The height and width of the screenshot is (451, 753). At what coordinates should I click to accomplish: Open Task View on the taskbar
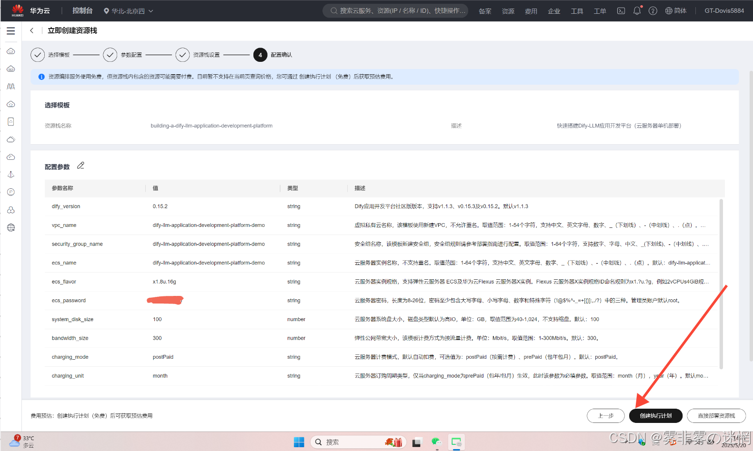pos(417,442)
